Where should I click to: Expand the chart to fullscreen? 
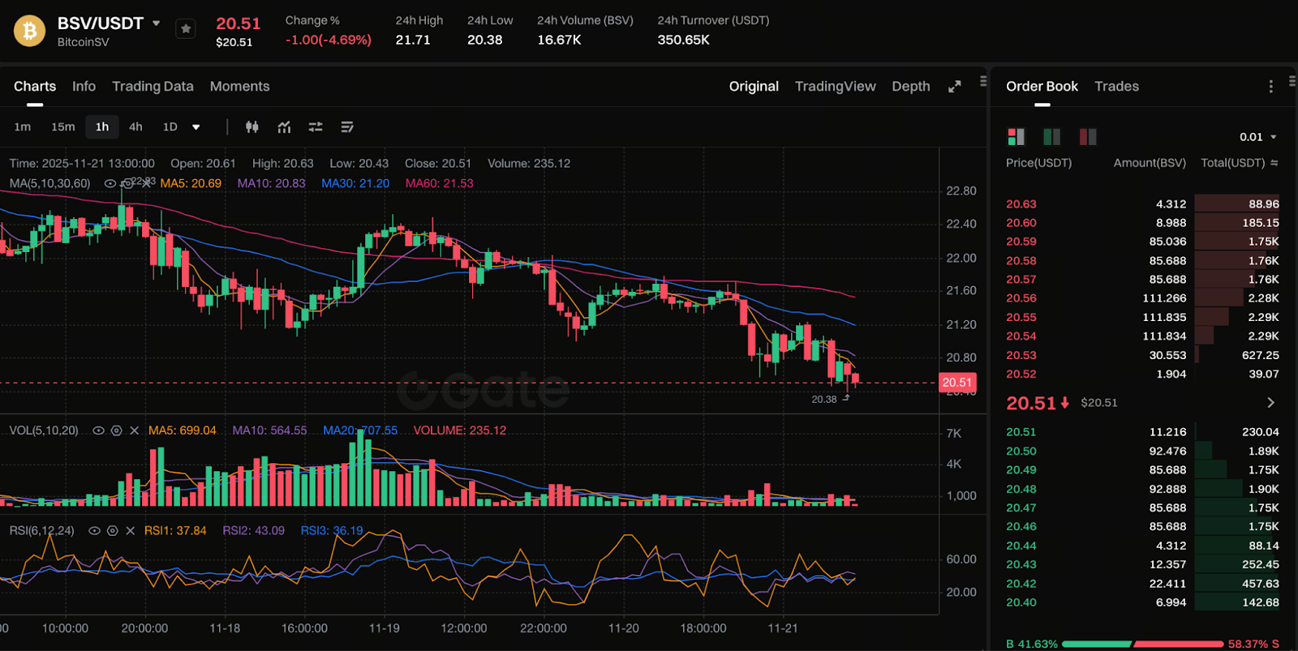(x=955, y=87)
